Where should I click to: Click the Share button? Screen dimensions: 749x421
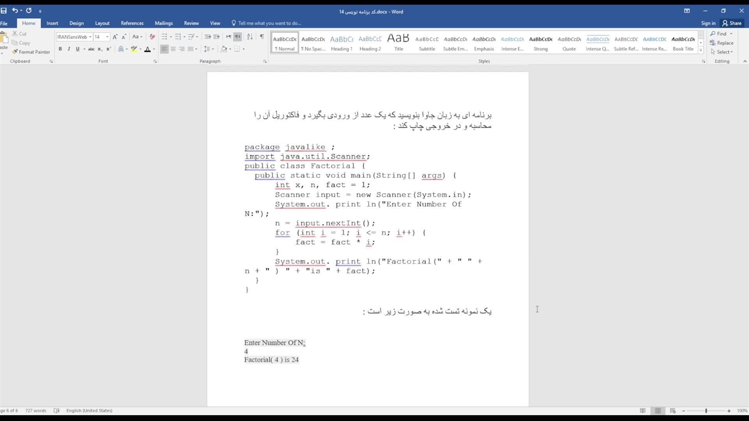pos(731,23)
